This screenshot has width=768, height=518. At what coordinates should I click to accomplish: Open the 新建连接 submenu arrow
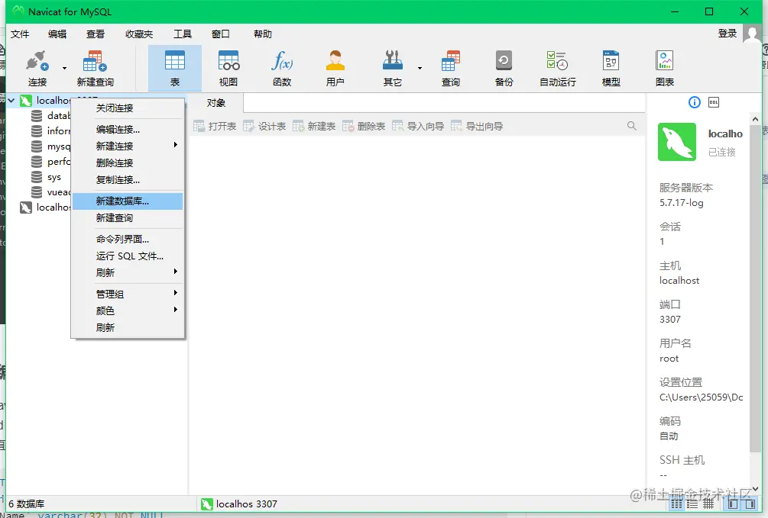[175, 145]
